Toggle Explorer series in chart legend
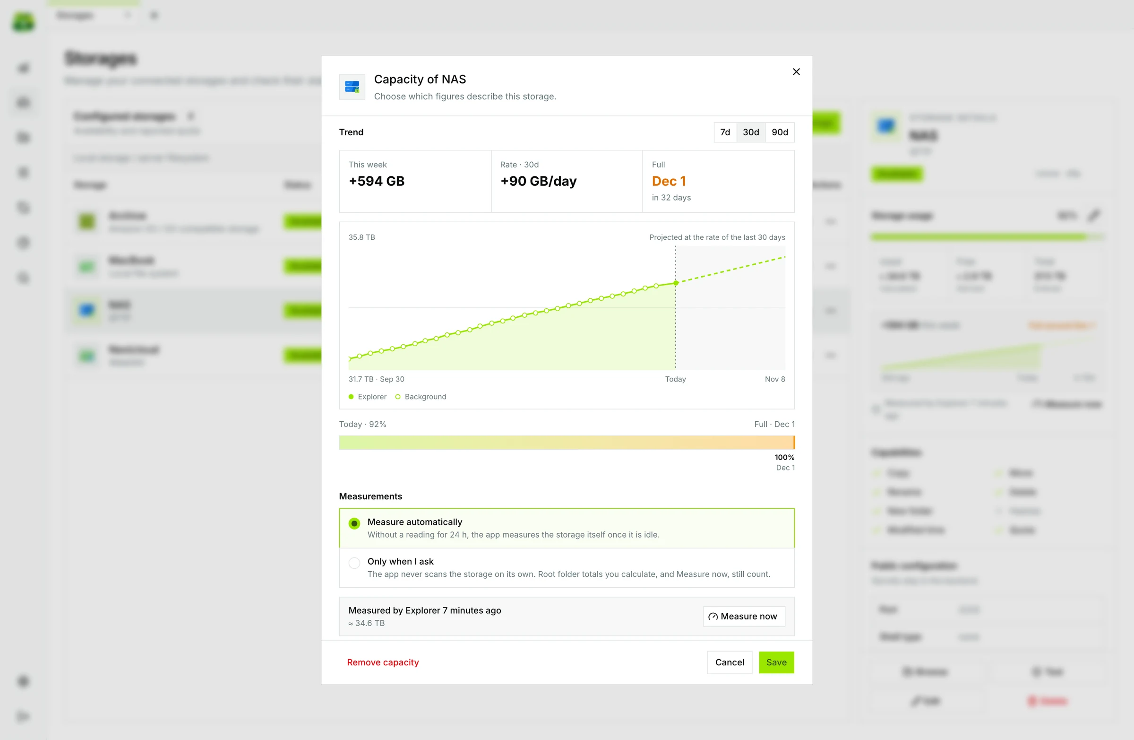1134x740 pixels. pos(367,397)
